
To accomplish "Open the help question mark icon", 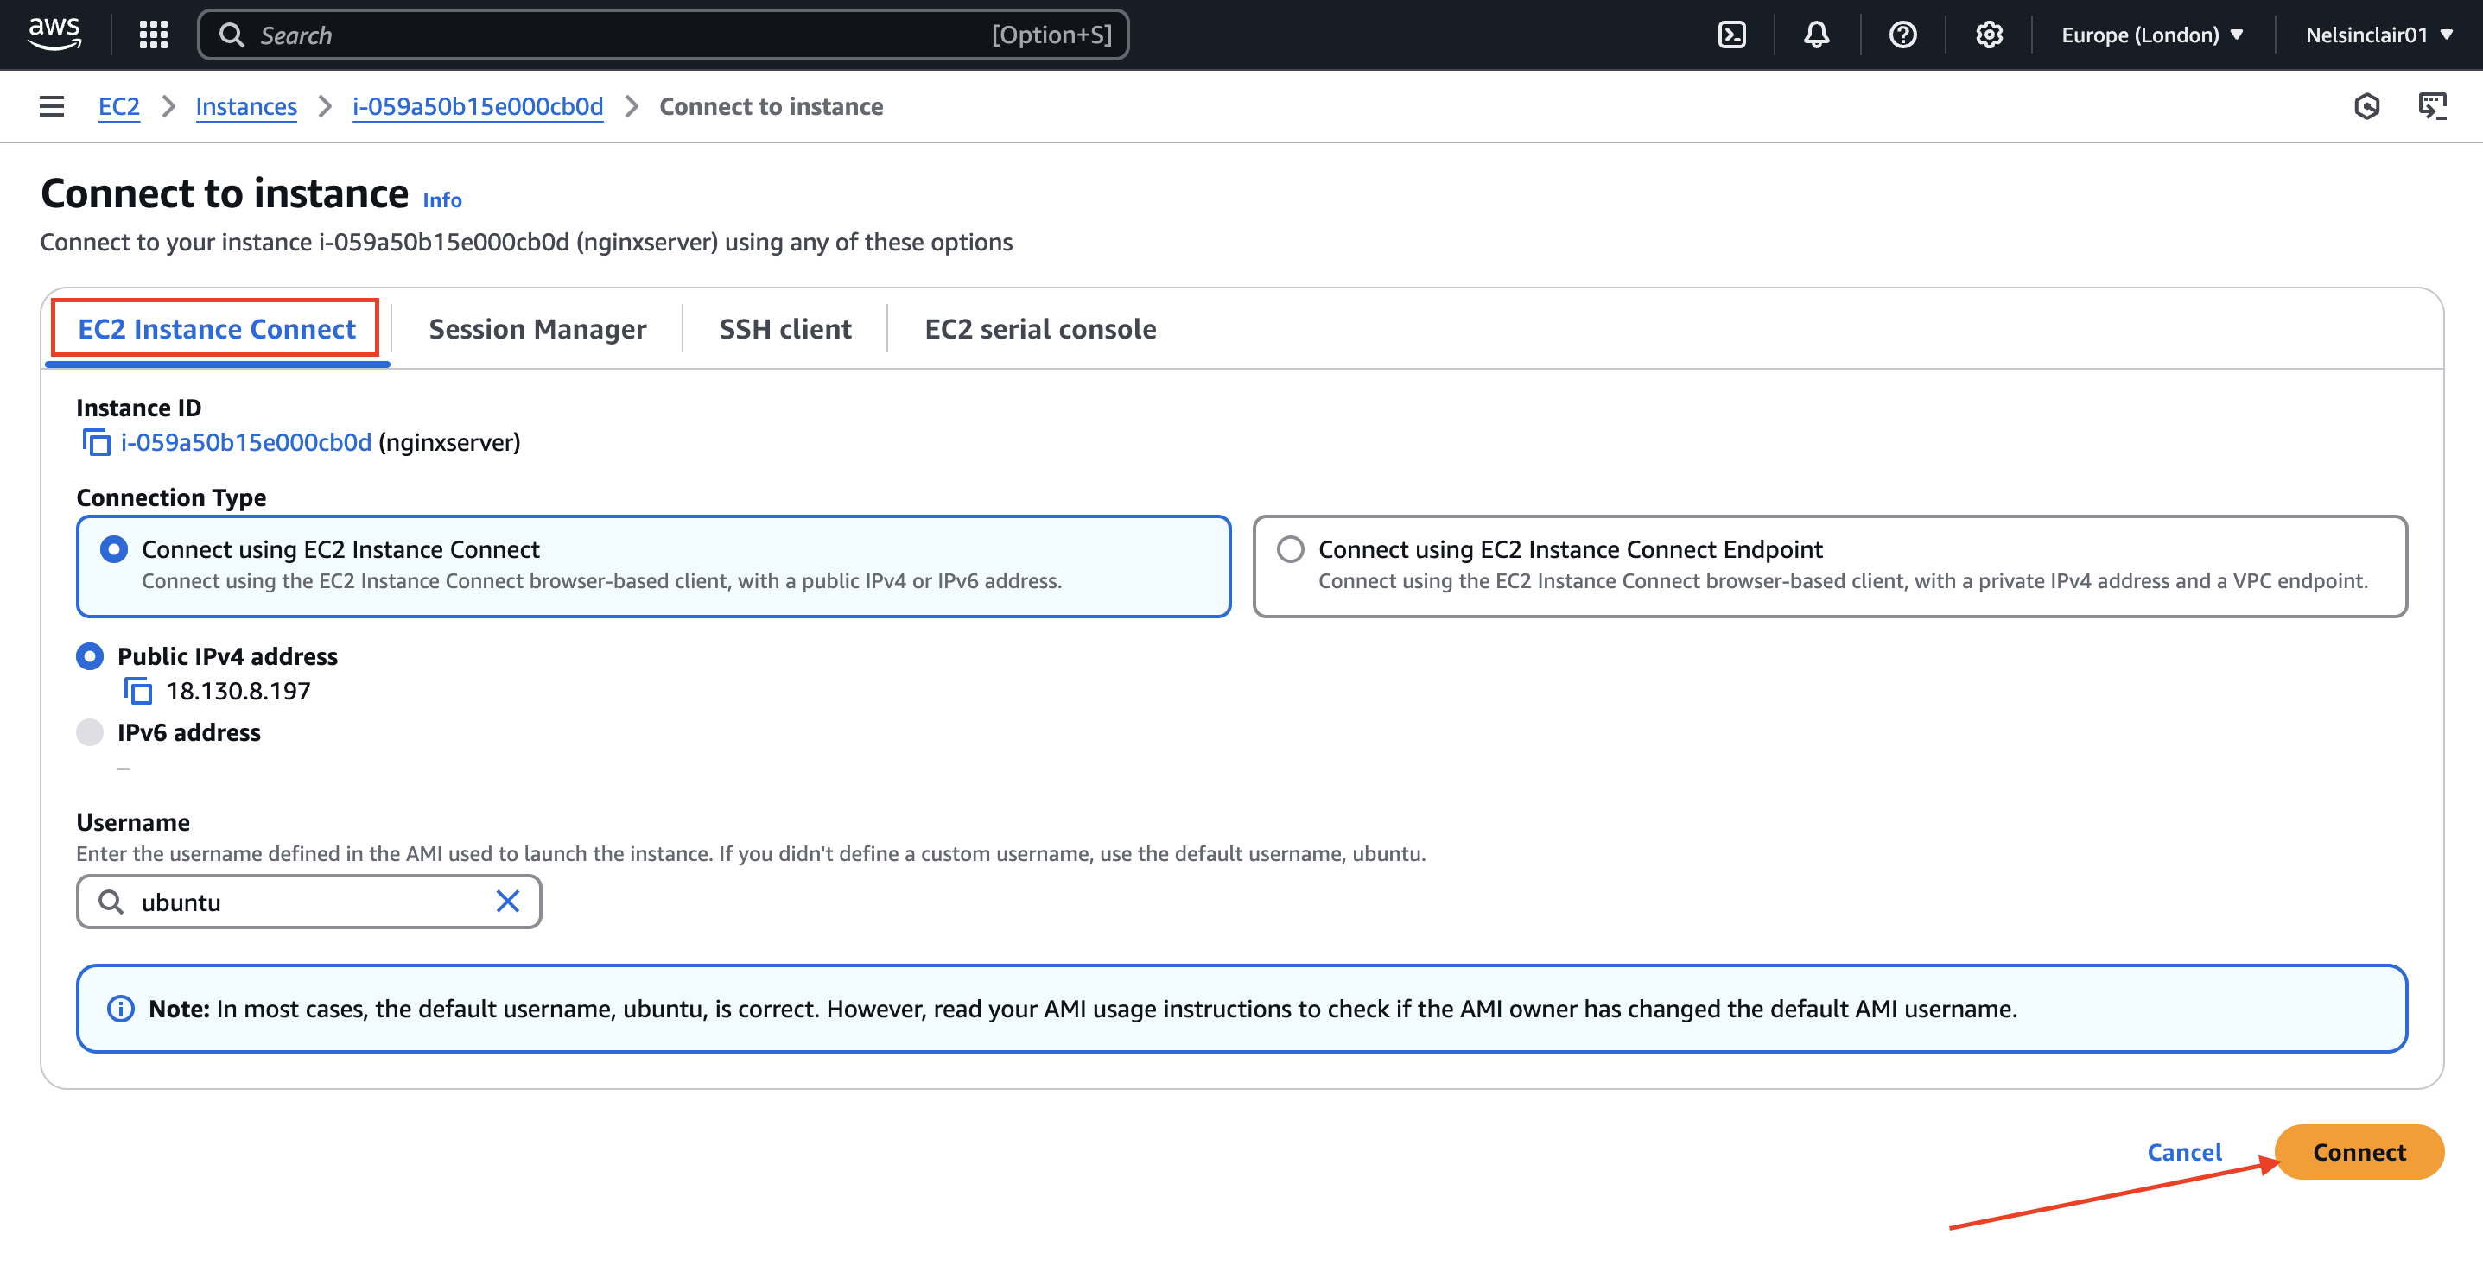I will tap(1902, 35).
